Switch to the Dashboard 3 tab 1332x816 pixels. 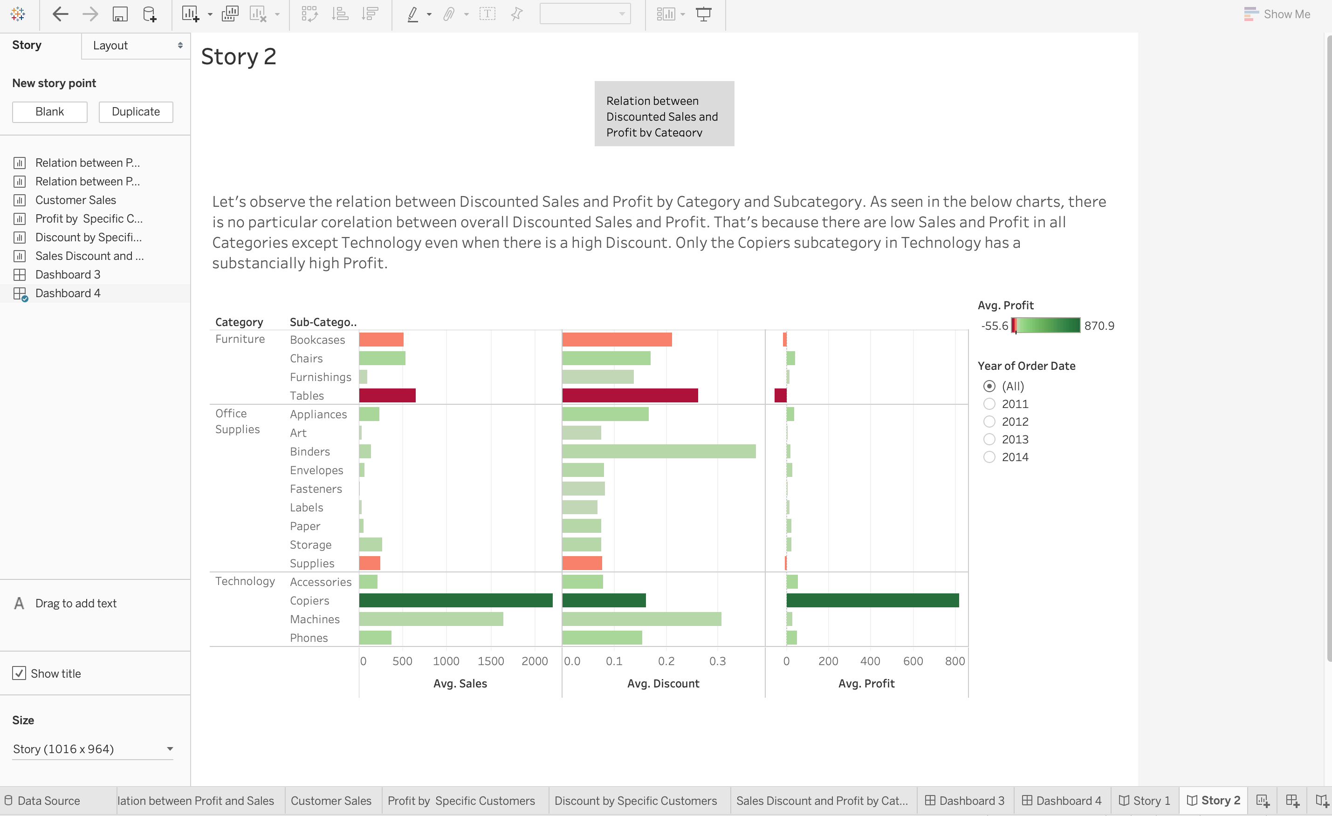(x=965, y=800)
